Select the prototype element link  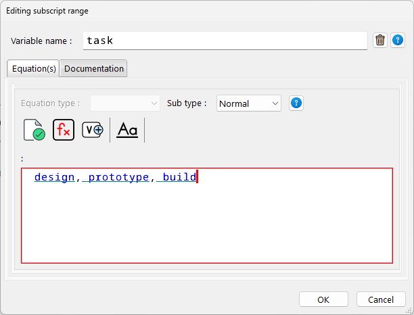point(118,178)
